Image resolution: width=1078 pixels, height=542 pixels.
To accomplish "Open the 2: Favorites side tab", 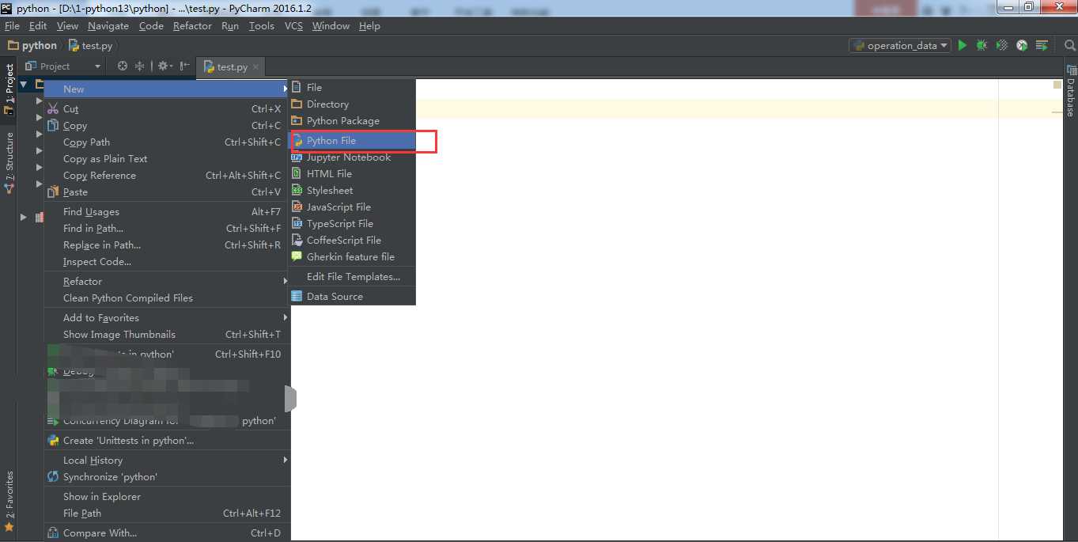I will click(9, 500).
